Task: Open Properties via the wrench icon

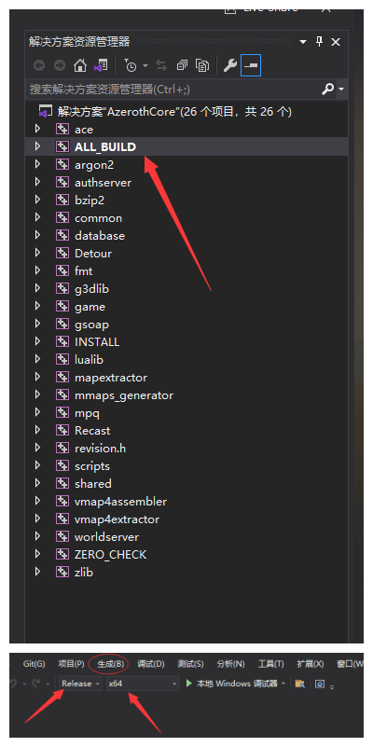Action: pos(230,65)
